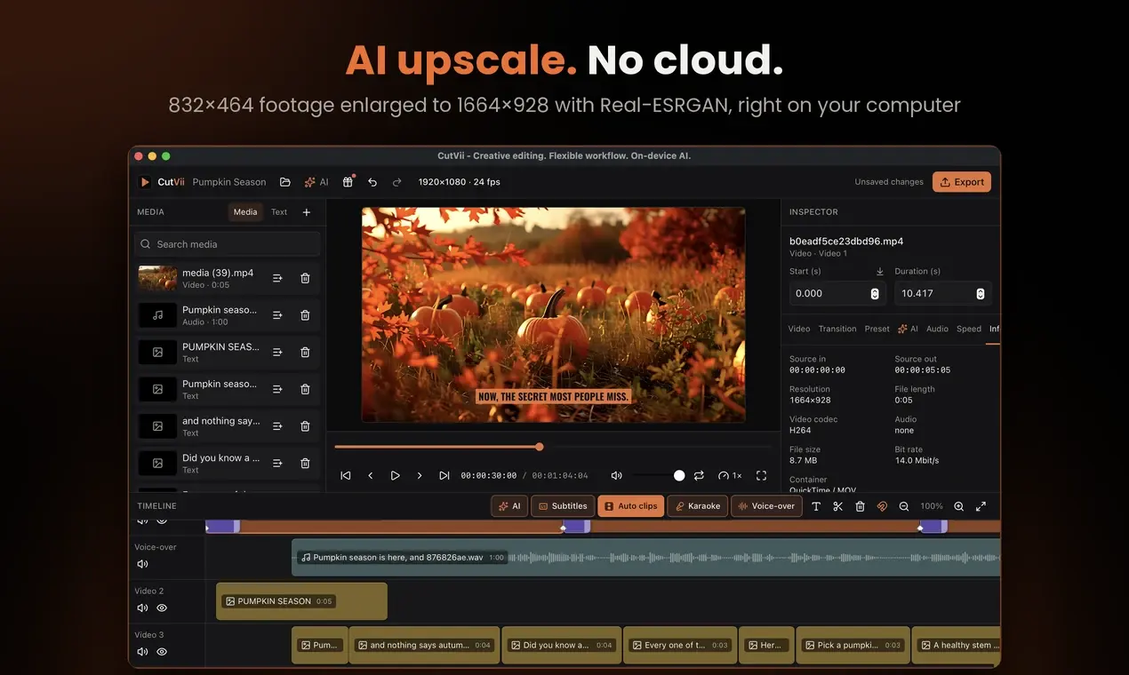Screen dimensions: 1129x675
Task: Zoom out the timeline
Action: [904, 506]
